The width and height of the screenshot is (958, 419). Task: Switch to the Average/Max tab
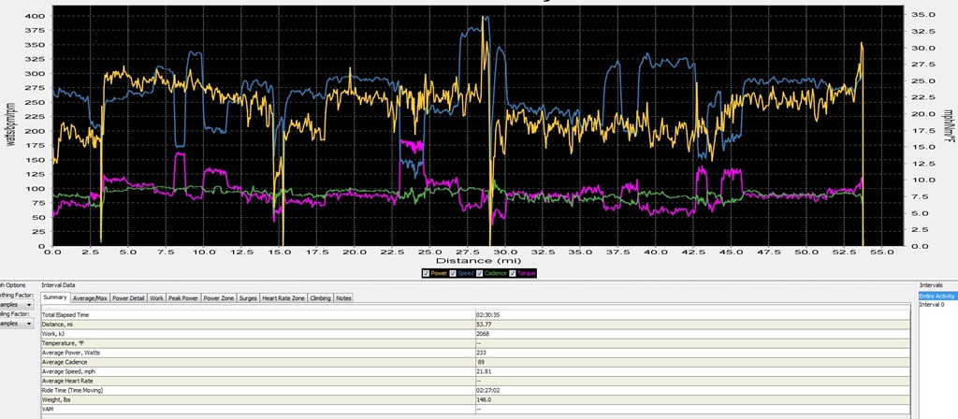click(x=90, y=298)
